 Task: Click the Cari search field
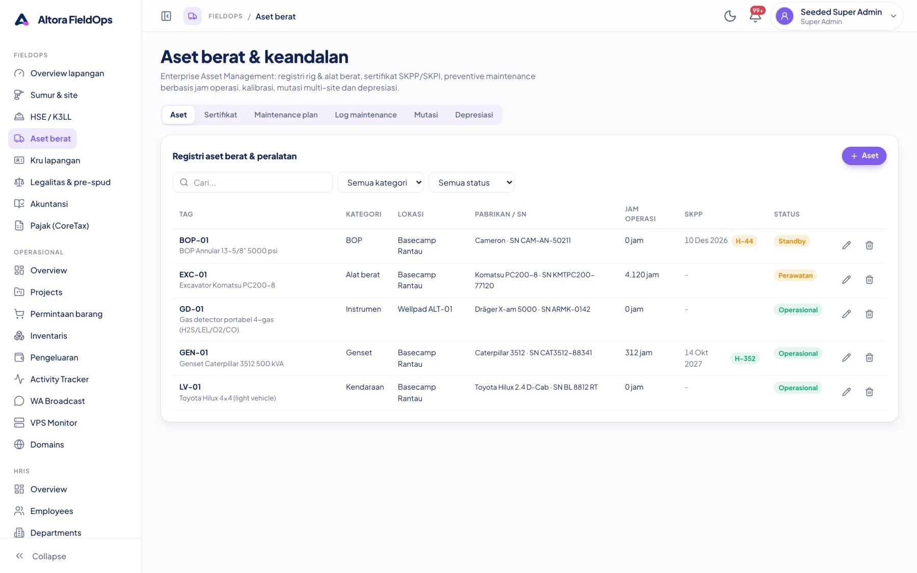[x=253, y=182]
